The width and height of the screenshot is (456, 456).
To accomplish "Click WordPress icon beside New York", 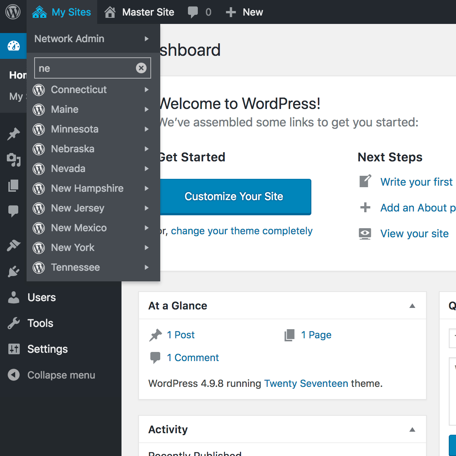I will point(39,248).
